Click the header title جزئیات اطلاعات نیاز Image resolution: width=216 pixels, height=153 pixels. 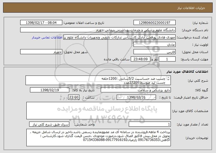click(191, 8)
